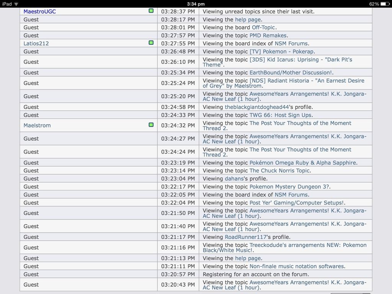Click the timestamp 03:24:32 PM

coord(178,126)
